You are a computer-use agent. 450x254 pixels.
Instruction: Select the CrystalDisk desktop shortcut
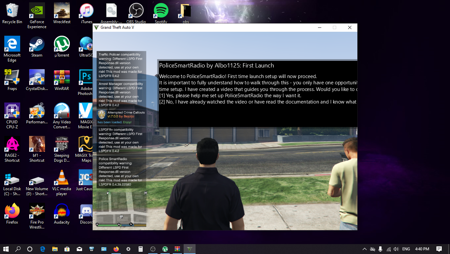coord(37,80)
